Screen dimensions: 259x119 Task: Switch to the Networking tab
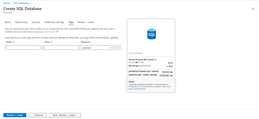tap(21, 22)
